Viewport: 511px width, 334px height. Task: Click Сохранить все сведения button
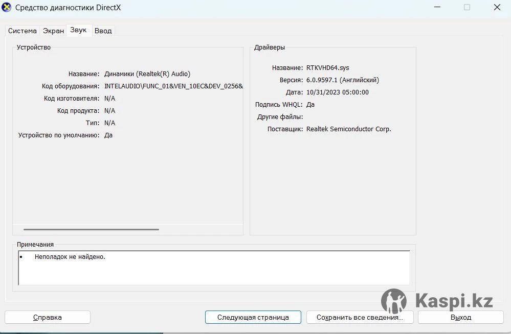pos(360,317)
